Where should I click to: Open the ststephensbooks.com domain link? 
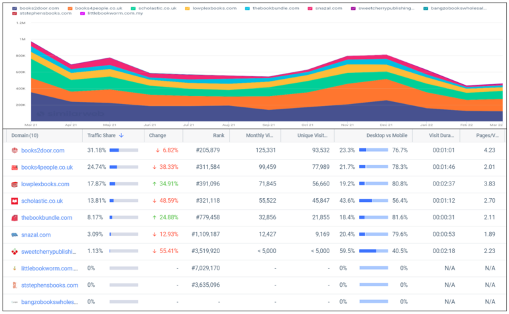click(50, 285)
